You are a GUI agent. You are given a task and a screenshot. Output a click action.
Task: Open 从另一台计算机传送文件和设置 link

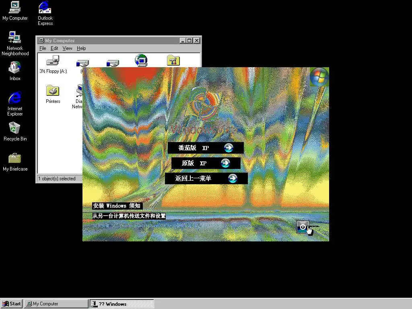point(129,216)
